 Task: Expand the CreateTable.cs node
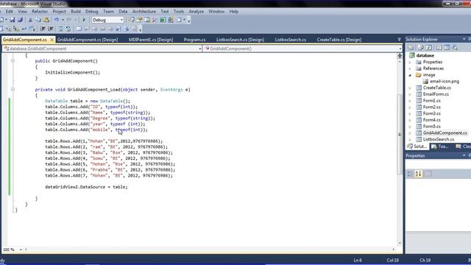(410, 88)
